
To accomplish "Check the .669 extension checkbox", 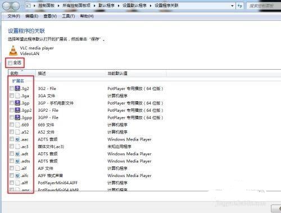I will tap(12, 124).
